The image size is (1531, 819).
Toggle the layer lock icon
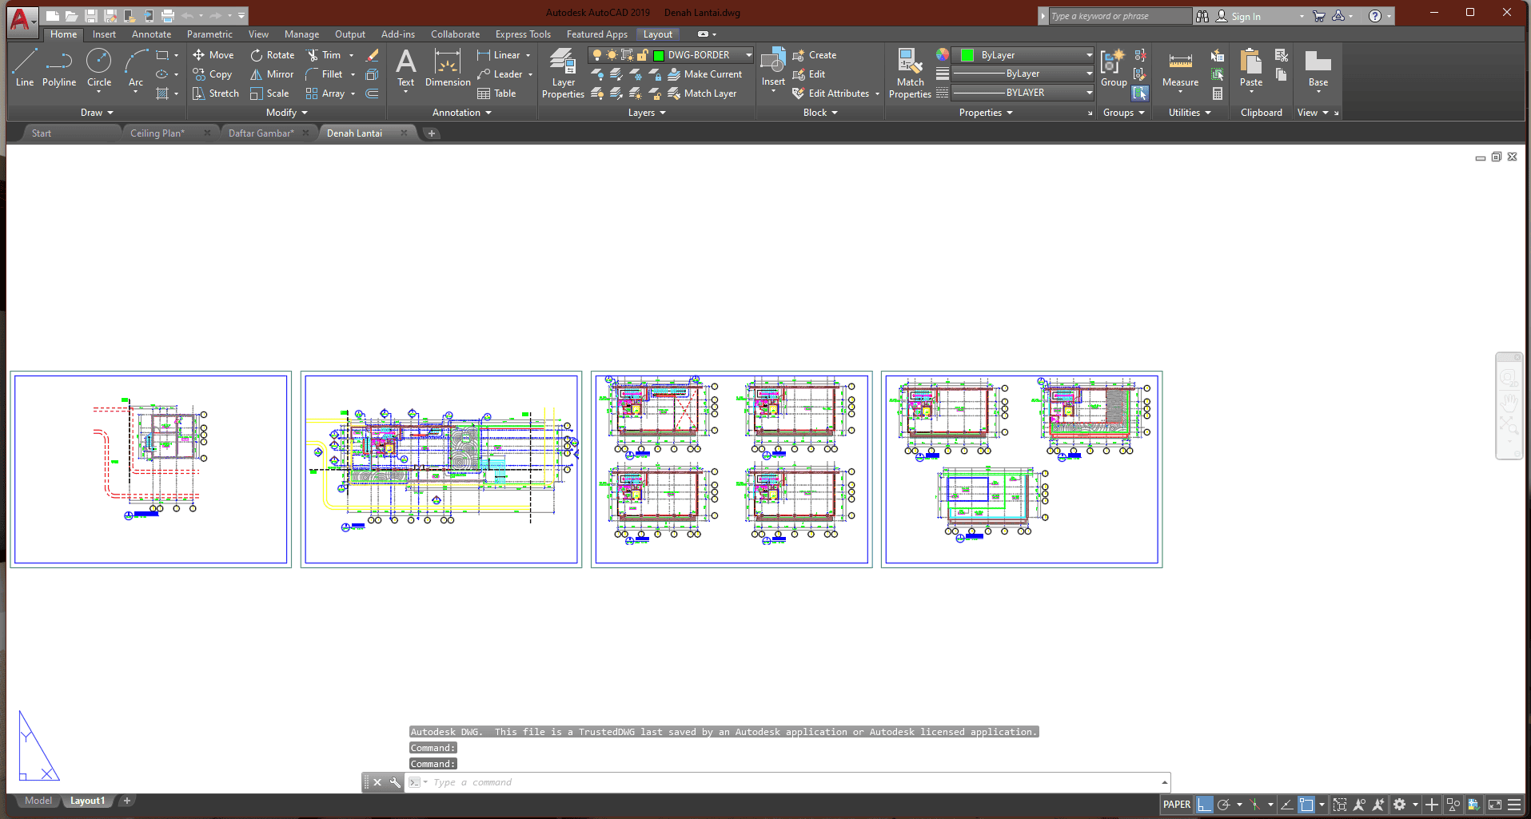(642, 55)
